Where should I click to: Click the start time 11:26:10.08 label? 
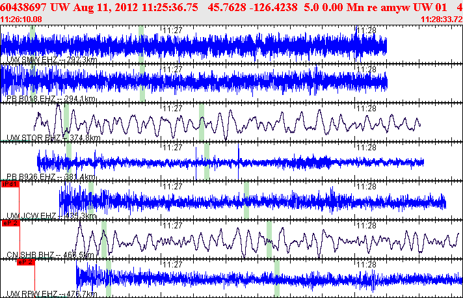tap(21, 20)
